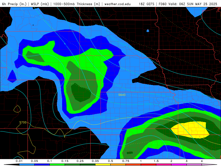Screen dimensions: 221x166
Task: Click the dark green 0.25 legend swatch
Action: pyautogui.click(x=88, y=165)
